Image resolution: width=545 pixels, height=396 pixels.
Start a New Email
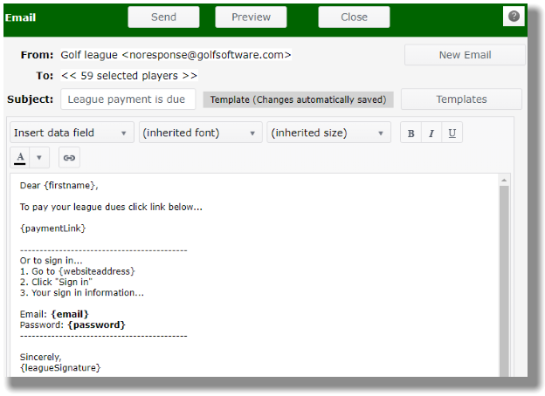465,55
